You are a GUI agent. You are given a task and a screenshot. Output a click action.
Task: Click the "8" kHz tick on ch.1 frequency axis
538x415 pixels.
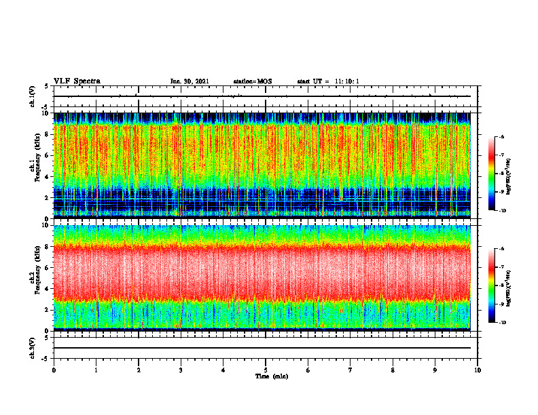(48, 134)
